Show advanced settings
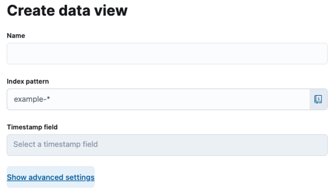This screenshot has width=335, height=195. coord(51,177)
